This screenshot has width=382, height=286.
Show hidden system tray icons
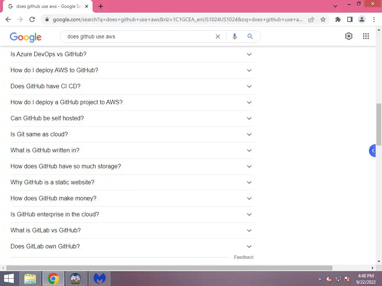point(320,279)
